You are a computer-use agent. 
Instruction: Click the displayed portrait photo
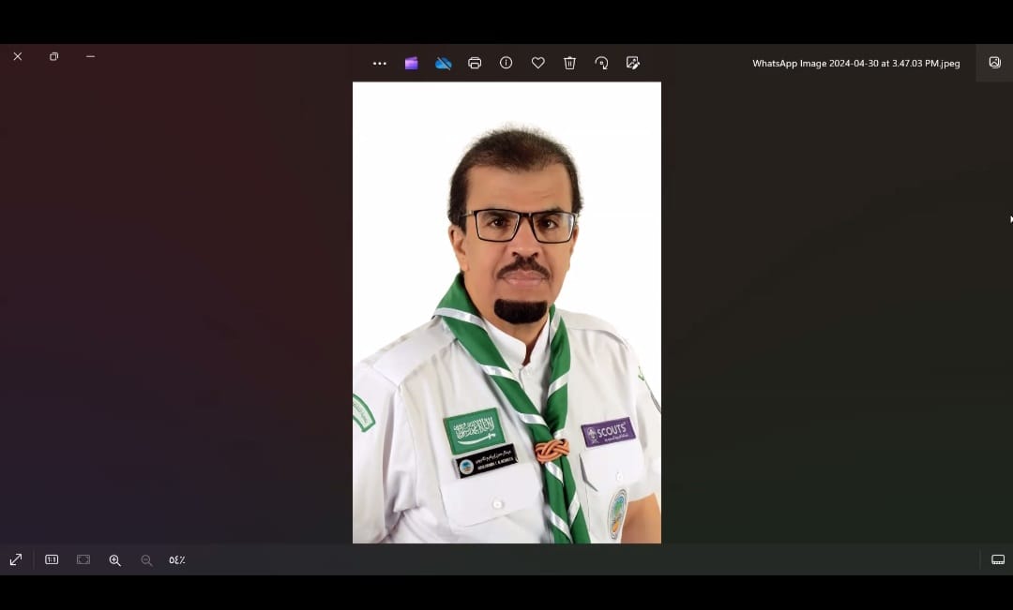pos(506,312)
